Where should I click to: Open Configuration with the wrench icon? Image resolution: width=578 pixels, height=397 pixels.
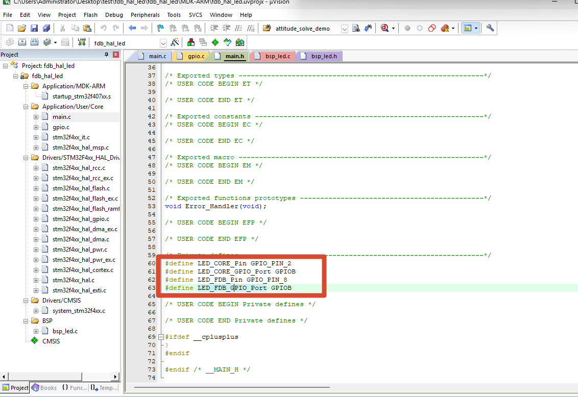(x=490, y=29)
